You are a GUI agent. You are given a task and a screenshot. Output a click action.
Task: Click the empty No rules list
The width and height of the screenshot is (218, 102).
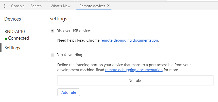[x=135, y=80]
